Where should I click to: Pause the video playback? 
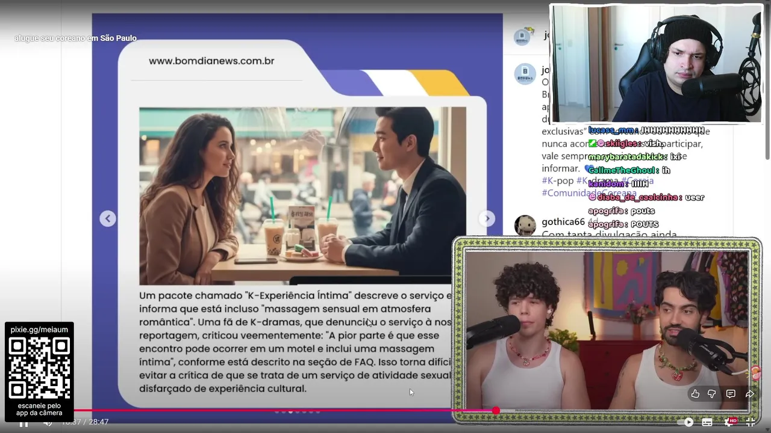(x=23, y=424)
